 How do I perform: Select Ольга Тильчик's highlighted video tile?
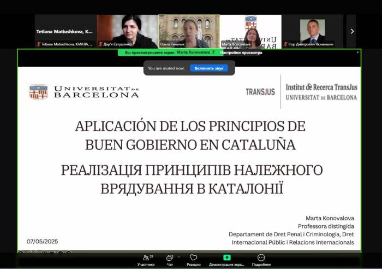point(189,30)
